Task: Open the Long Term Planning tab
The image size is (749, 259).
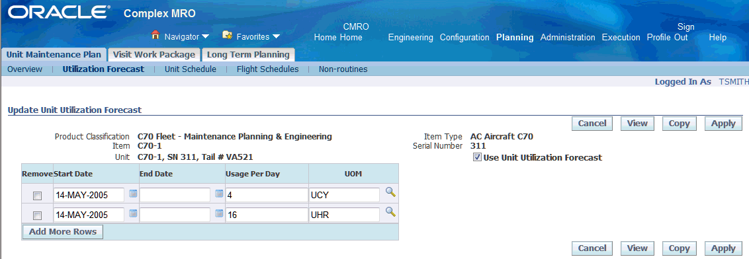Action: (248, 54)
